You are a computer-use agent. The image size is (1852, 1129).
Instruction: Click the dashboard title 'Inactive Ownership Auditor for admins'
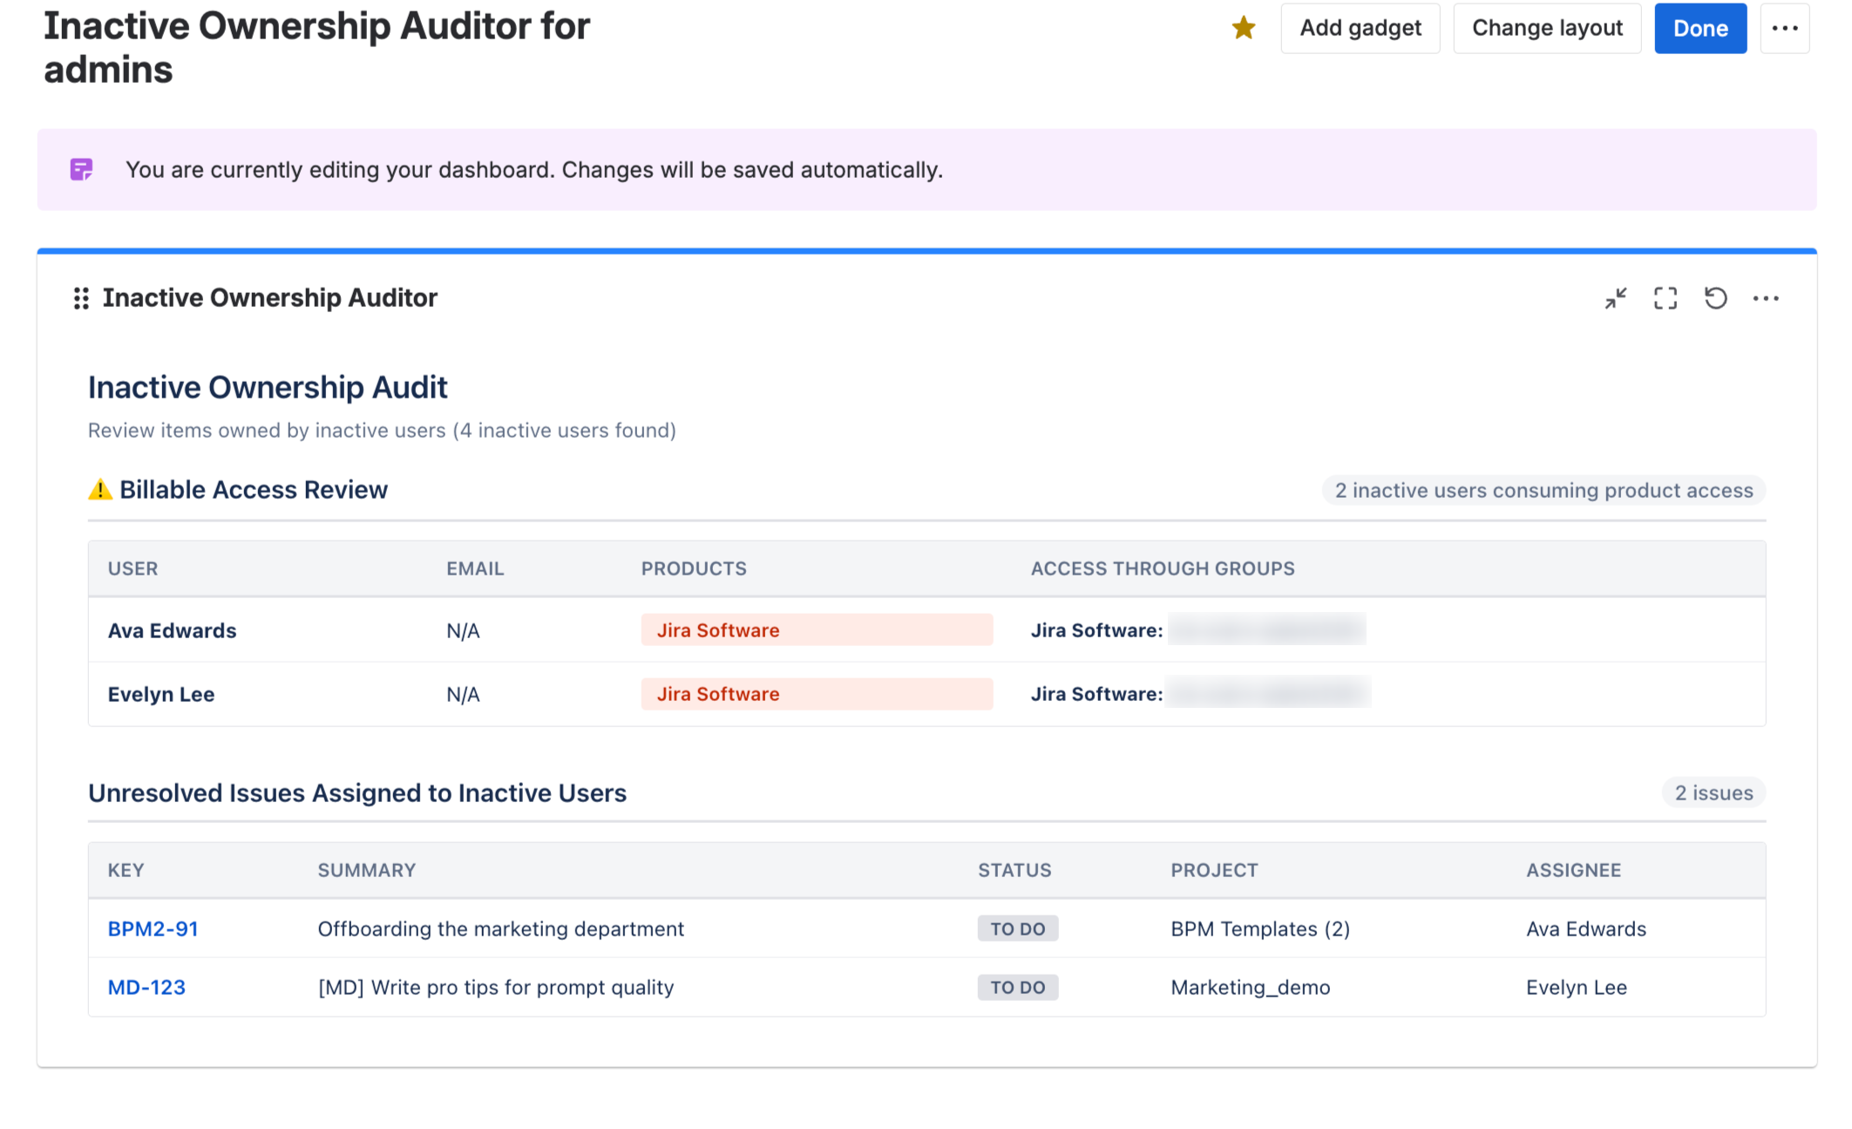(317, 48)
